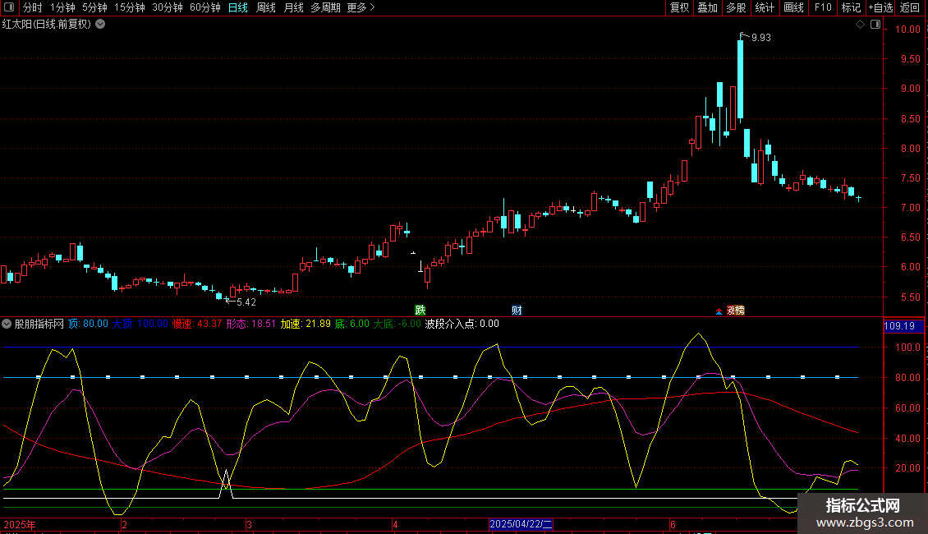
Task: Switch to the 分时 intraday view
Action: [32, 8]
